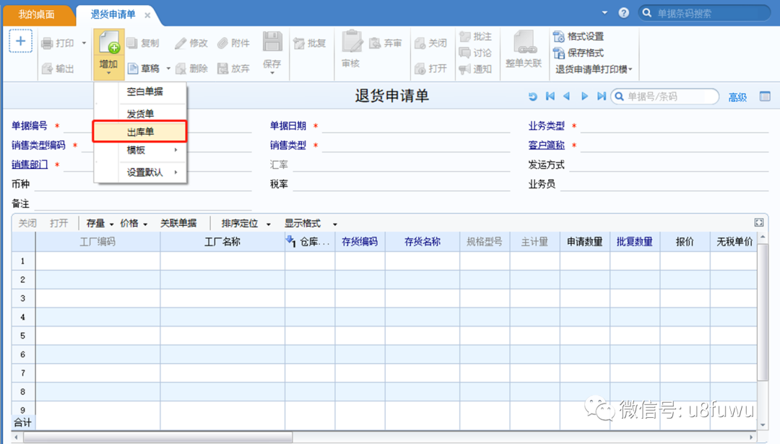The image size is (780, 444).
Task: Open the 存量 stock dropdown
Action: coord(100,223)
